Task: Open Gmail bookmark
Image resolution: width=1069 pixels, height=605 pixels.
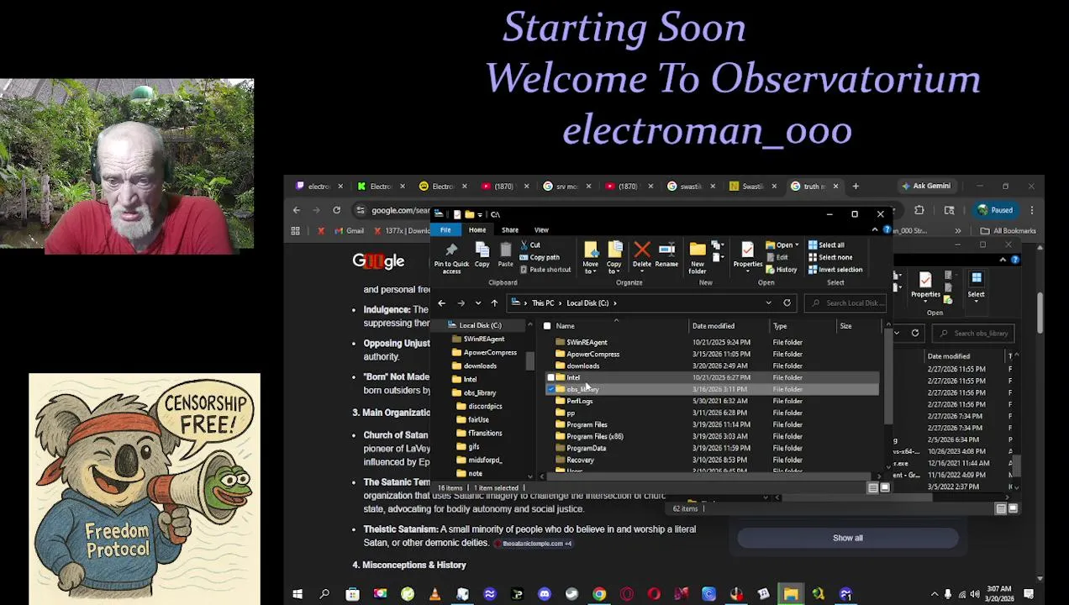Action: click(x=349, y=231)
